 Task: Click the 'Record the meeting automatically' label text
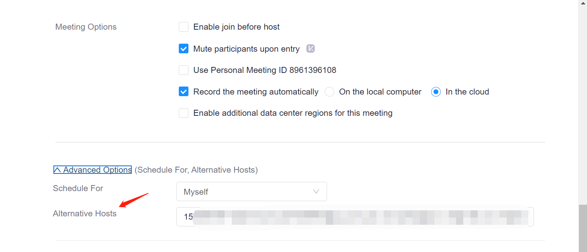(256, 92)
